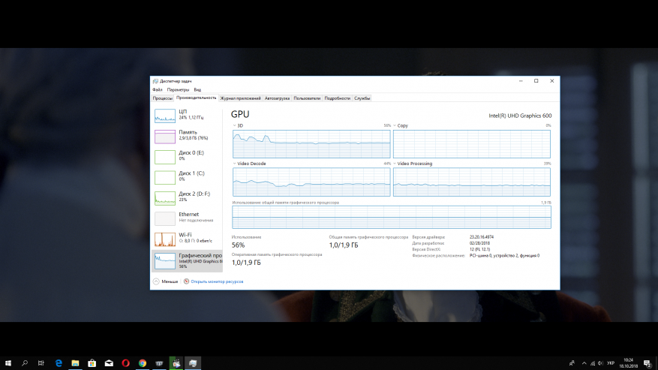The height and width of the screenshot is (370, 658).
Task: Select Ethernet sidebar item
Action: pyautogui.click(x=187, y=218)
